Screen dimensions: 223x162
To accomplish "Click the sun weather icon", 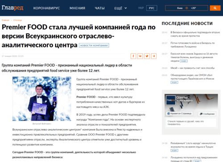I will coord(187,8).
